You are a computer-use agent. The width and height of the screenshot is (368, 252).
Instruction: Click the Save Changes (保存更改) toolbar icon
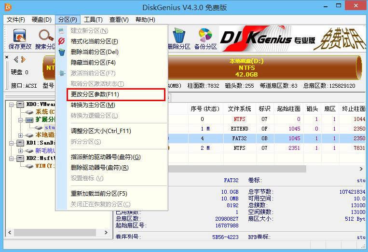pyautogui.click(x=20, y=35)
